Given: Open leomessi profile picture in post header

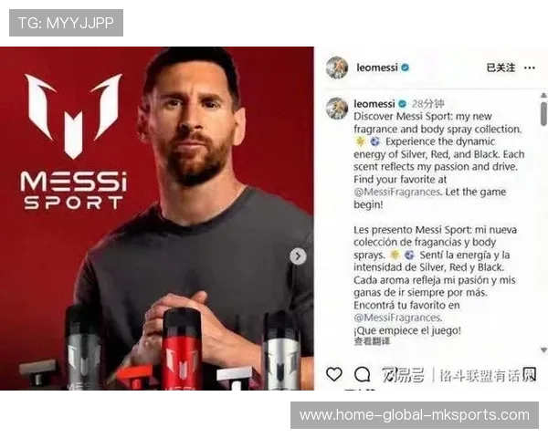Looking at the screenshot, I should [x=337, y=68].
